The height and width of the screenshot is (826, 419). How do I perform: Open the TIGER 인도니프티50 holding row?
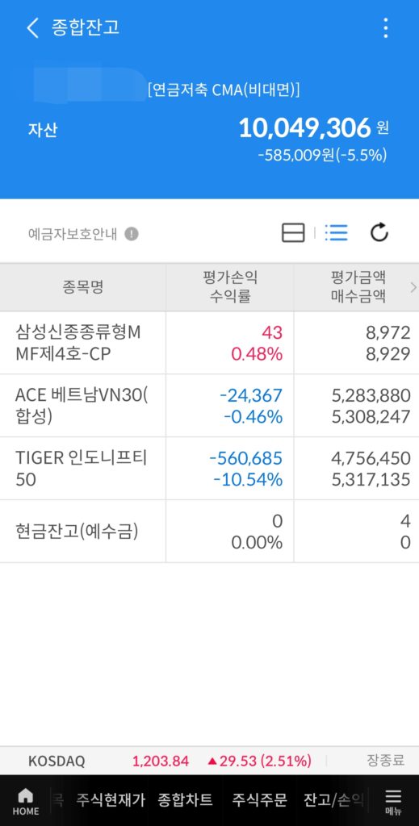pyautogui.click(x=209, y=469)
